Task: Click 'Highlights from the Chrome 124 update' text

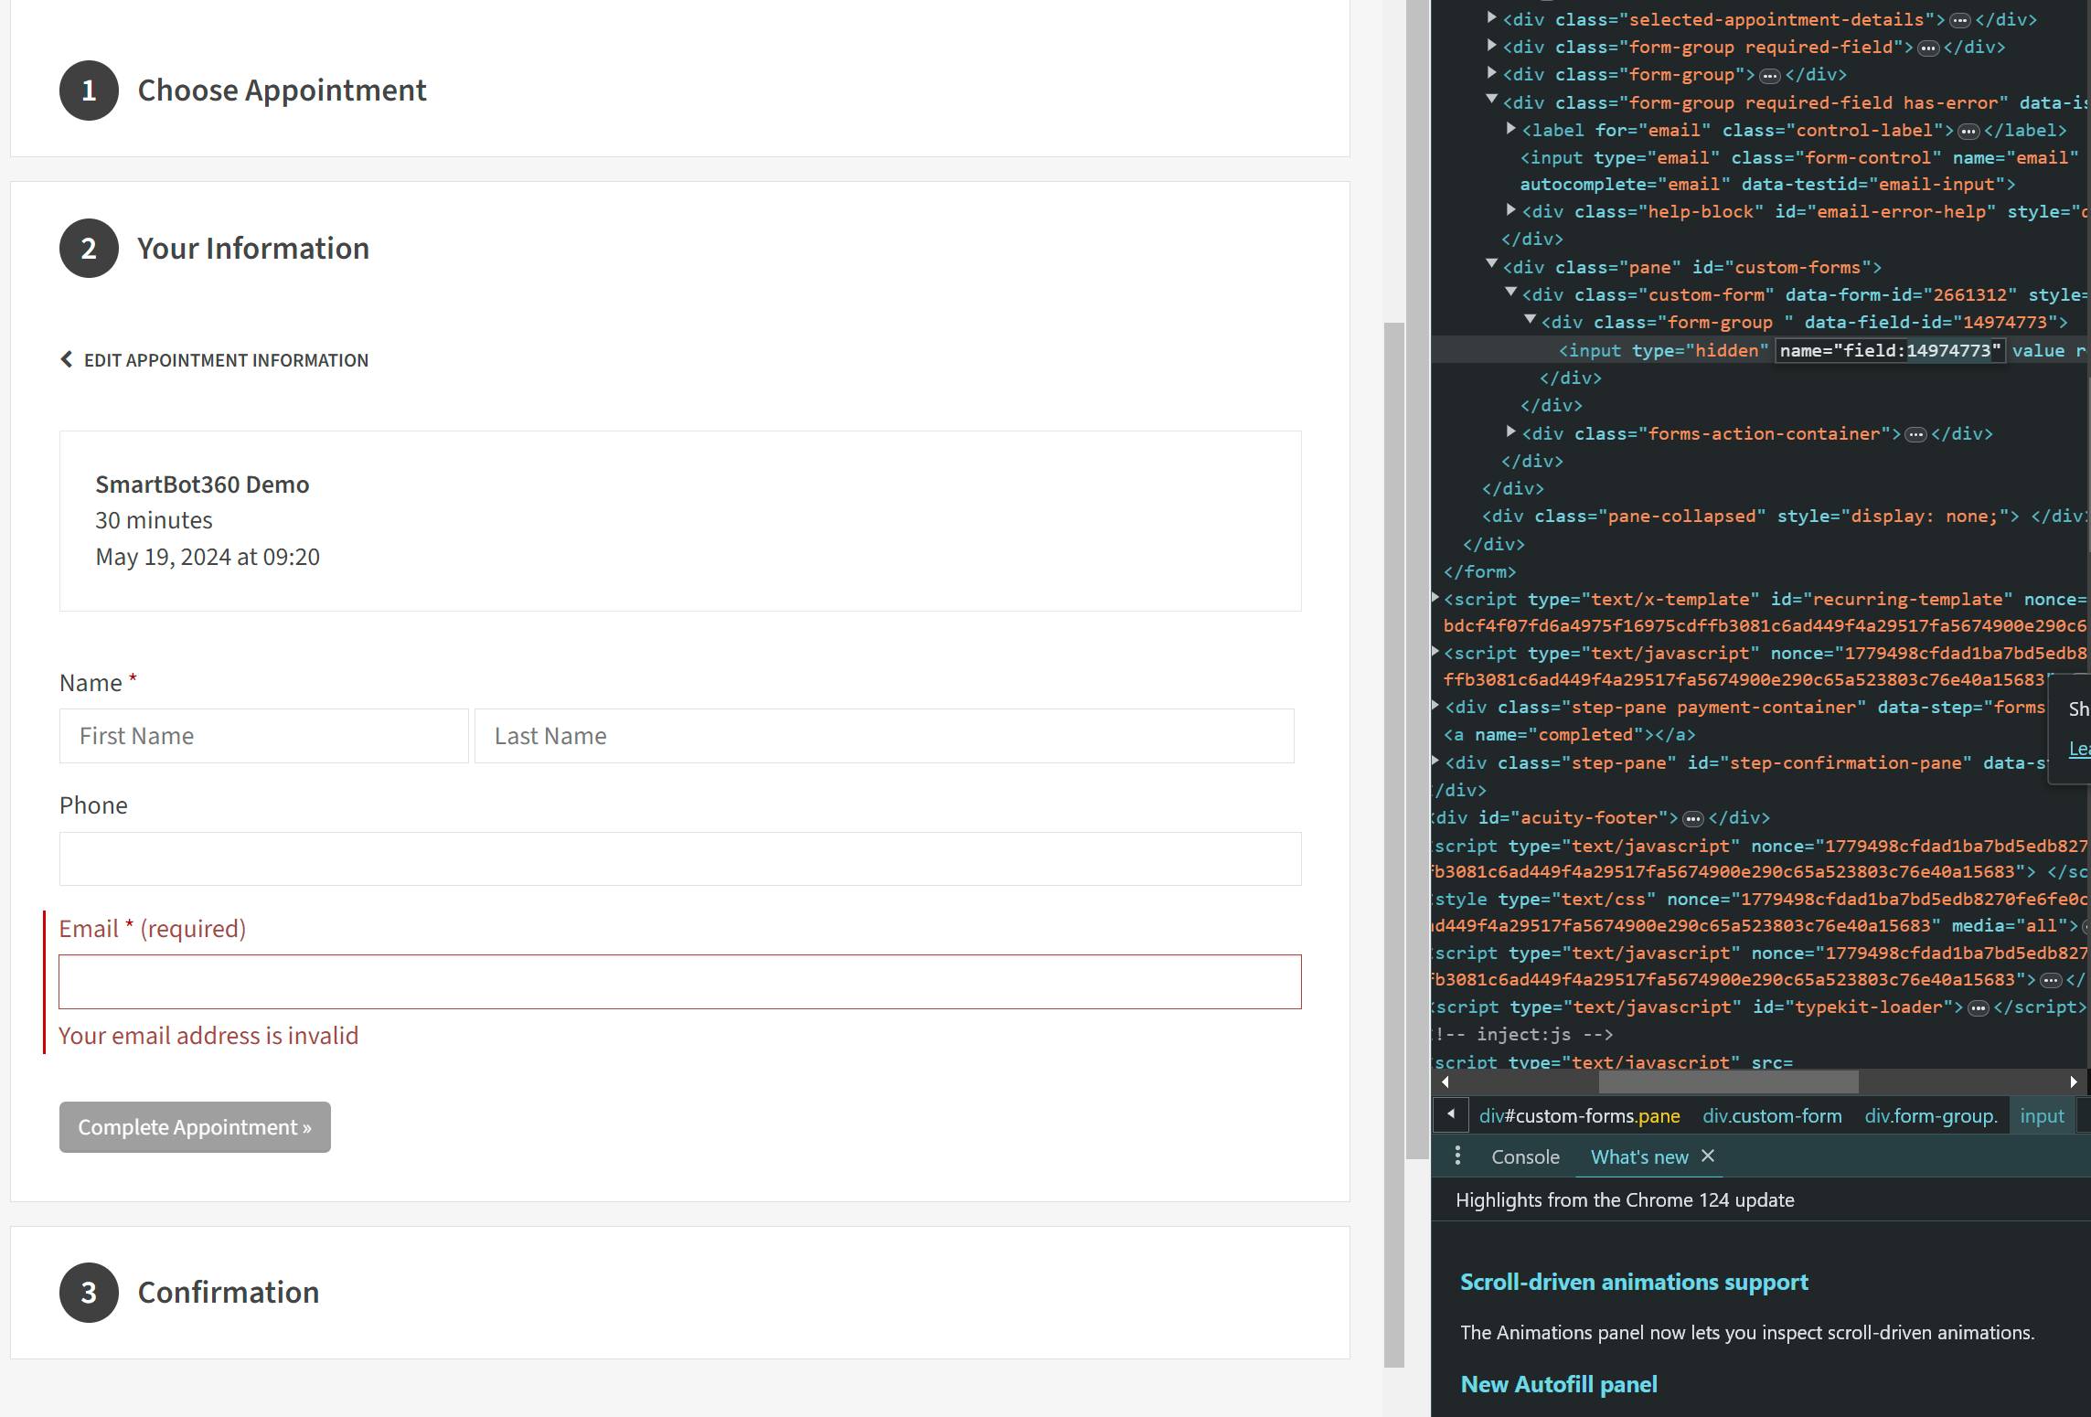Action: pos(1625,1200)
